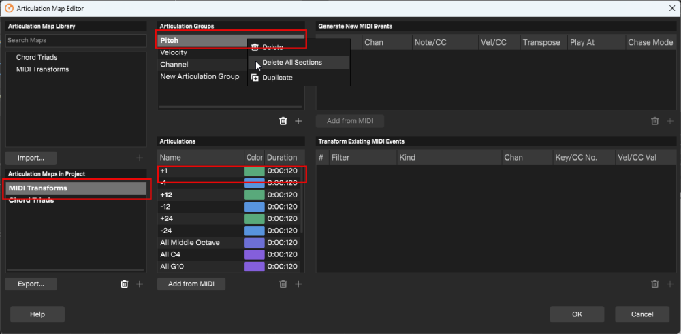Delete the selected articulation group with trash icon
681x334 pixels.
[x=283, y=121]
